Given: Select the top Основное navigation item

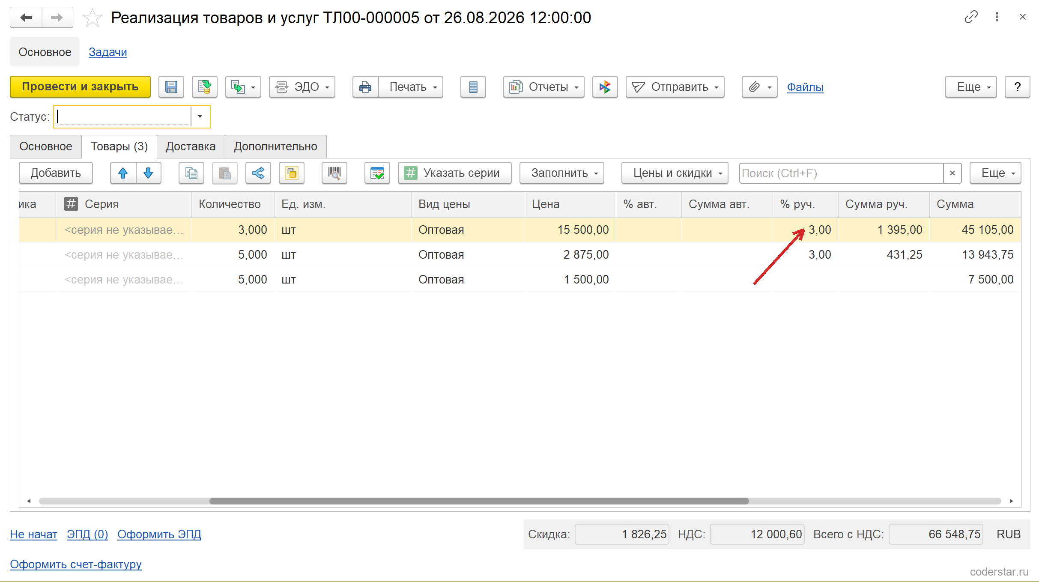Looking at the screenshot, I should 45,52.
